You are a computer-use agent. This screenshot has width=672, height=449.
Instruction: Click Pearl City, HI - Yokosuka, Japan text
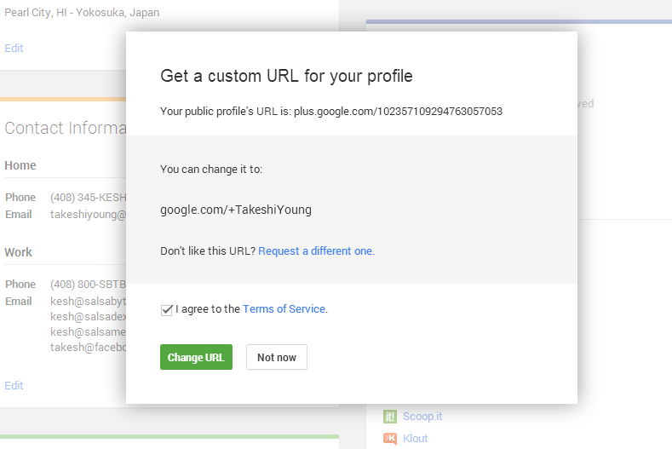[x=82, y=13]
